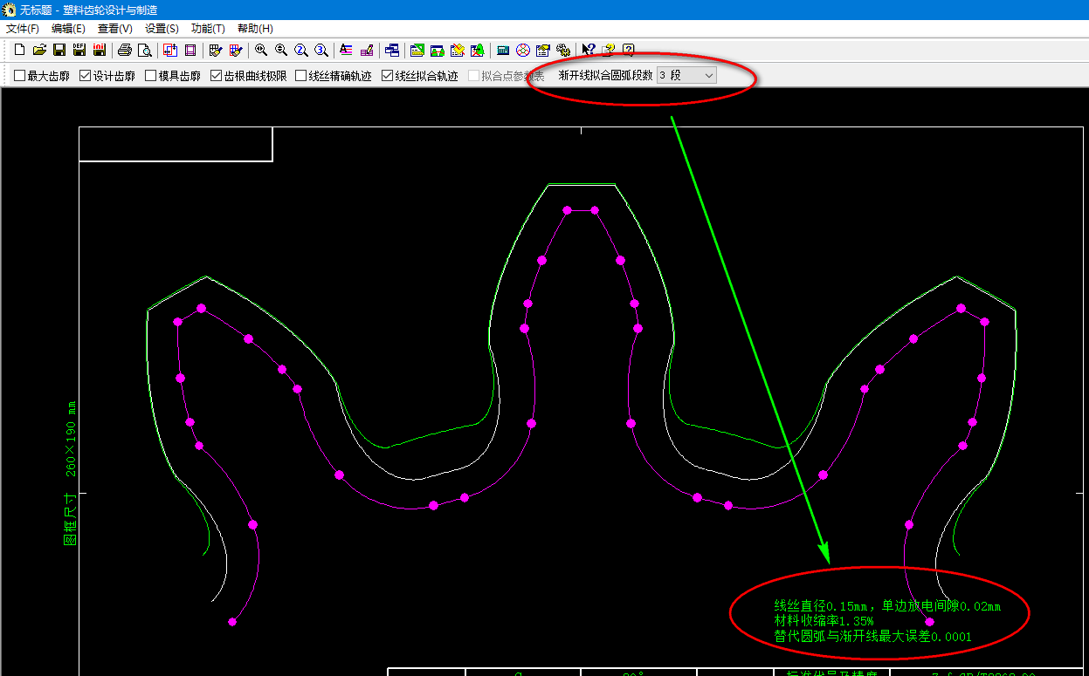Open print preview via page-with-magnifier icon

pos(145,50)
